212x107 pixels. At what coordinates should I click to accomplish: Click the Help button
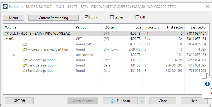pyautogui.click(x=194, y=101)
